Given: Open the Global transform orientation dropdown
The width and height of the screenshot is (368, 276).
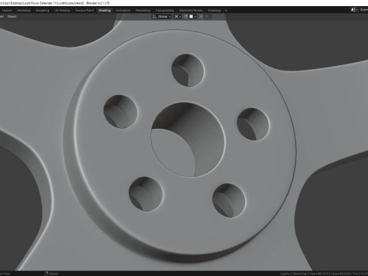Looking at the screenshot, I should point(162,17).
